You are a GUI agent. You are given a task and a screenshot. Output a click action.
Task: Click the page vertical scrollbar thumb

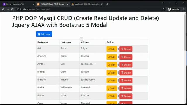(x=185, y=32)
